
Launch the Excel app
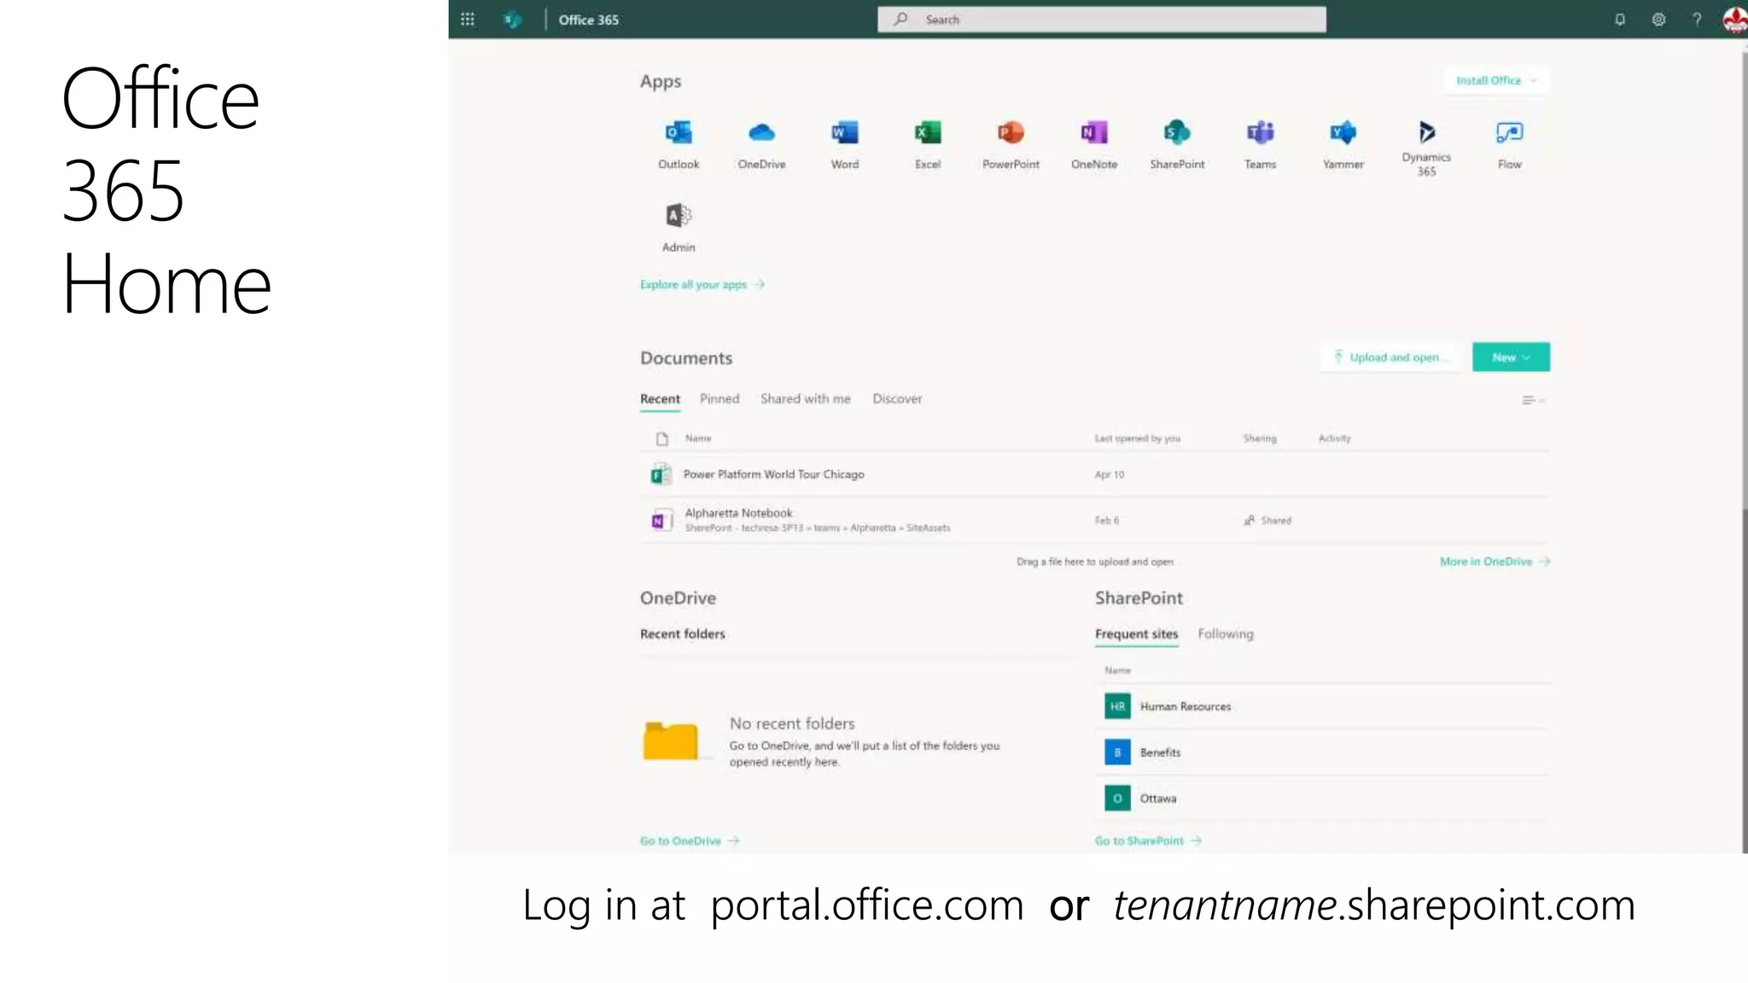[928, 145]
